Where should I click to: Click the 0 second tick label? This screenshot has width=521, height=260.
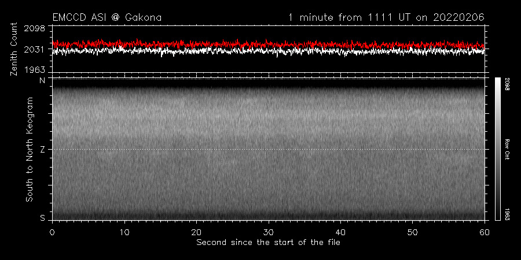coord(53,232)
